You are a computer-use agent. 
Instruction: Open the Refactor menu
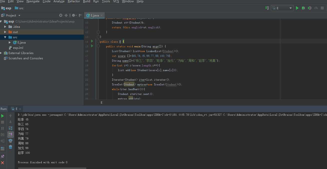click(74, 2)
